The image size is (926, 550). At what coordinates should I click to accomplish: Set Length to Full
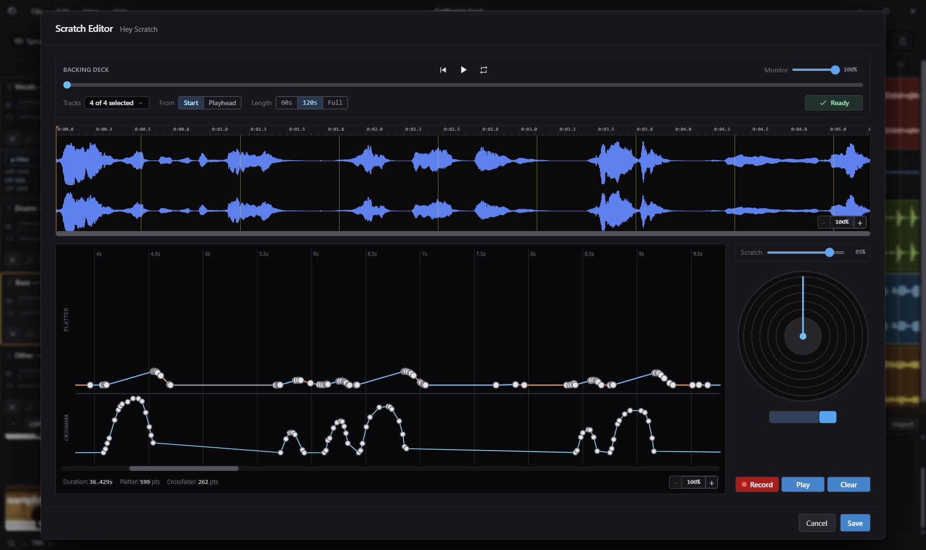[335, 103]
